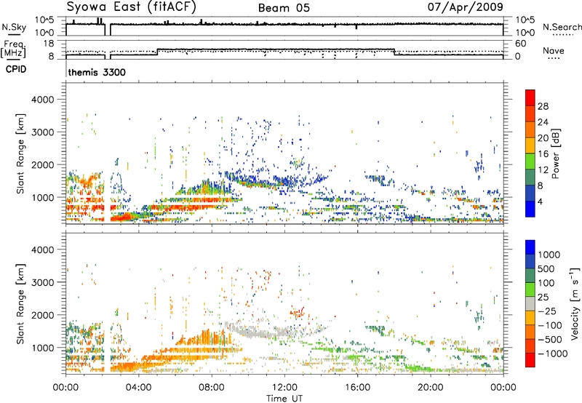582x403 pixels.
Task: Pick the blue top segment of velocity color bar
Action: pos(530,247)
